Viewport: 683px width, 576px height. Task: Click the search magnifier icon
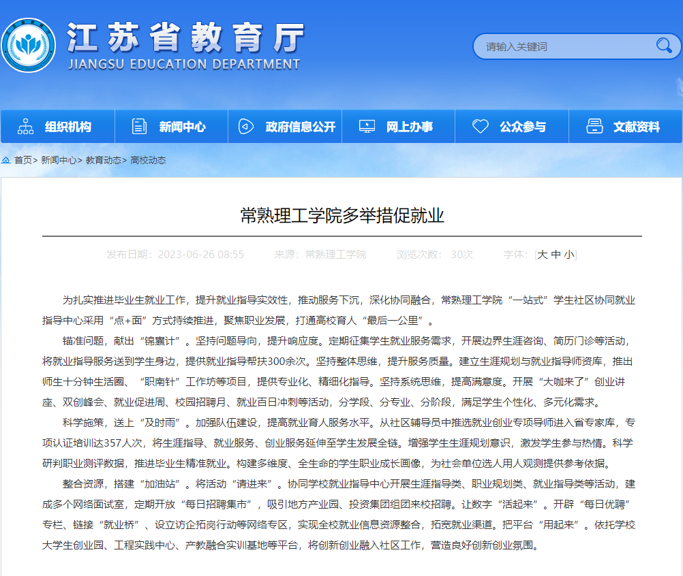click(x=664, y=45)
